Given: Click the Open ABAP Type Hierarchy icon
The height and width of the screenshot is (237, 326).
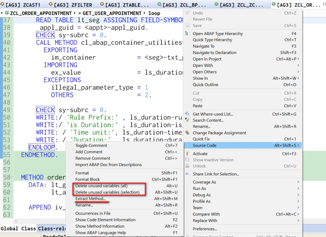Looking at the screenshot, I should tap(187, 34).
